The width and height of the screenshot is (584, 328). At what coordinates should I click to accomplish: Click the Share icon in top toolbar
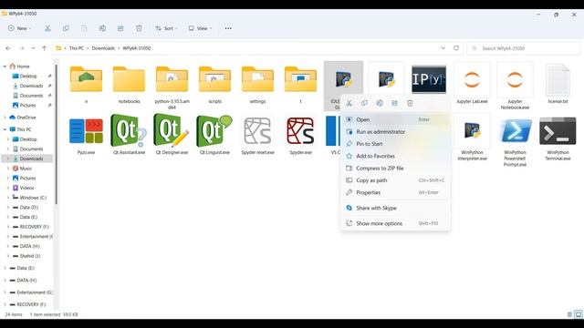120,28
